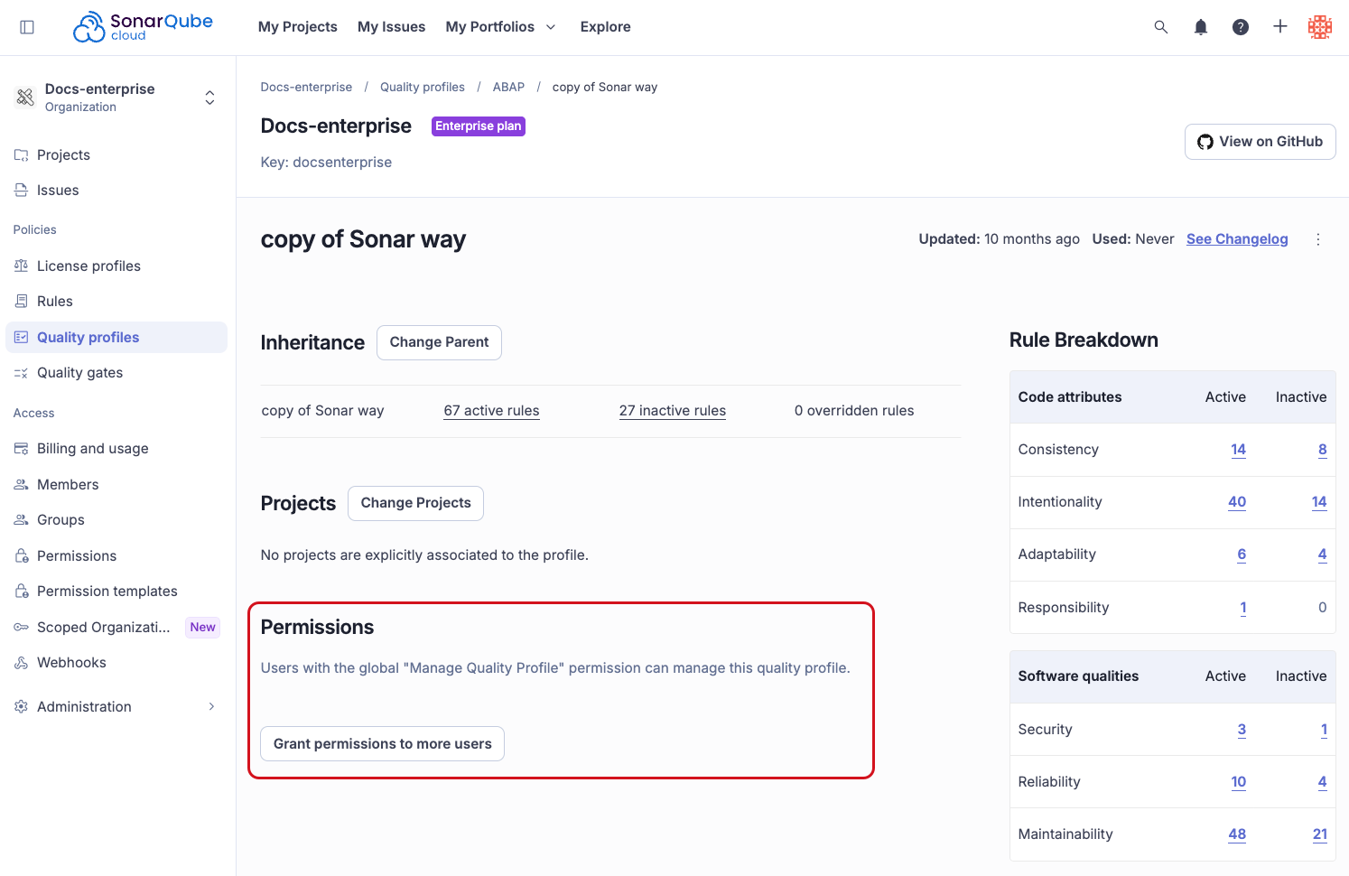Viewport: 1349px width, 876px height.
Task: Click Intentionality active count 40
Action: (x=1237, y=502)
